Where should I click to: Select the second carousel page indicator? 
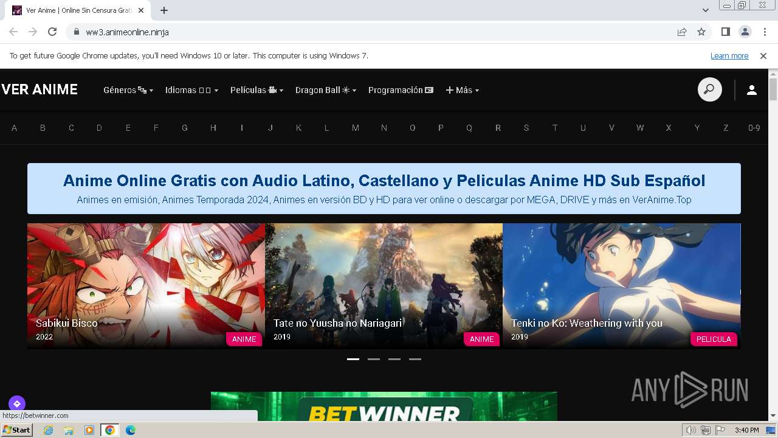click(x=374, y=359)
